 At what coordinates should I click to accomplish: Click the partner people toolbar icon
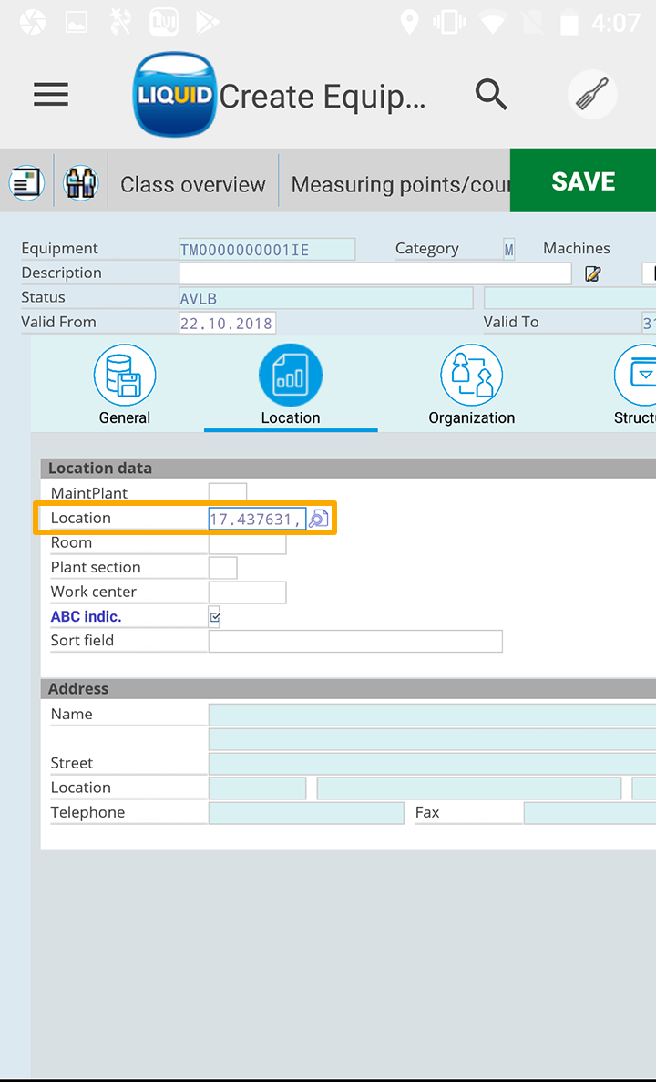80,182
